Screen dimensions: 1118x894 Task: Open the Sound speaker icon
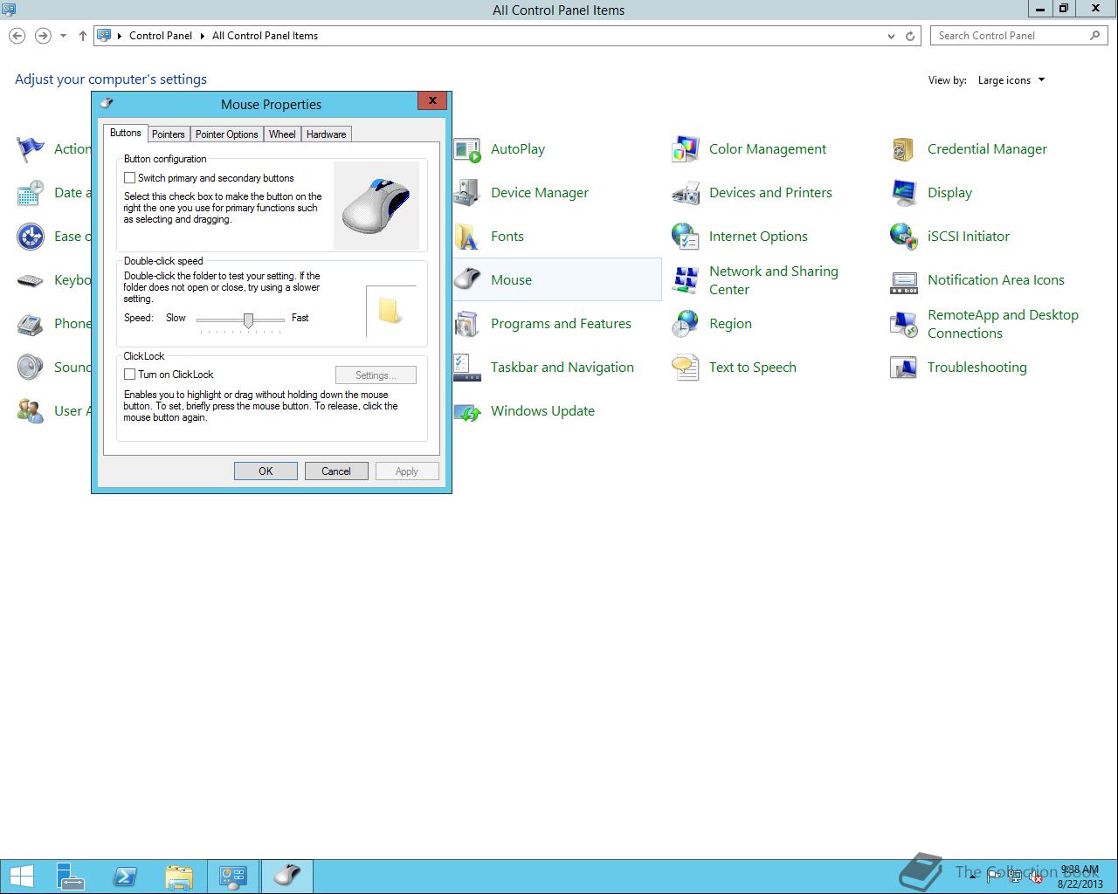point(31,368)
